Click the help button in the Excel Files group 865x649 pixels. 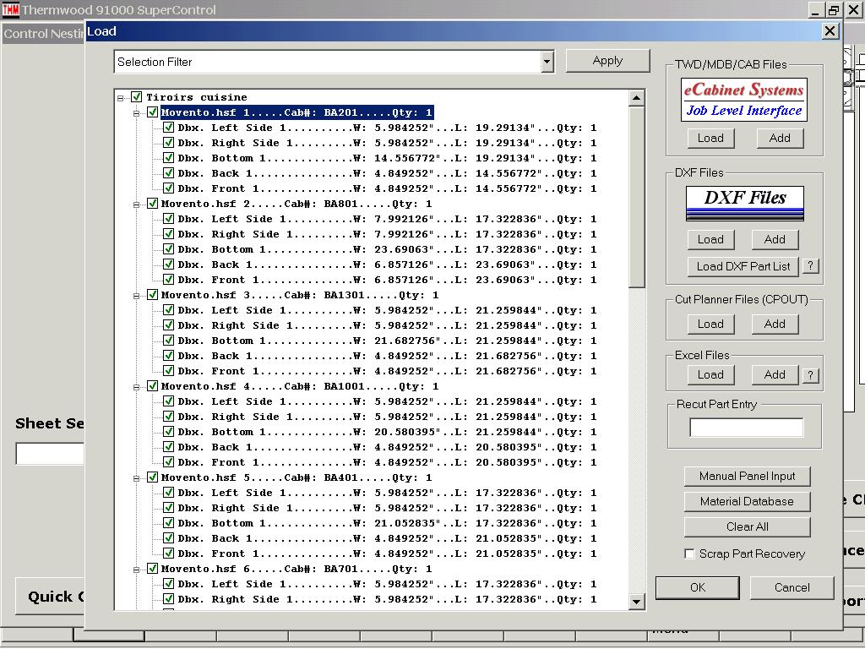pos(810,375)
